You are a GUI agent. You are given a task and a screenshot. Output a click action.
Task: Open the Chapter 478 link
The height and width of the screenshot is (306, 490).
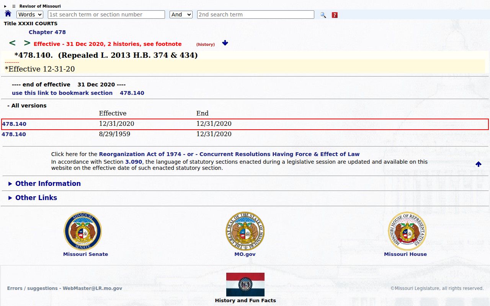coord(47,32)
